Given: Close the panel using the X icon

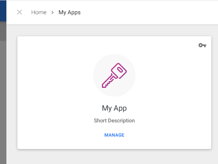Looking at the screenshot, I should tap(20, 12).
